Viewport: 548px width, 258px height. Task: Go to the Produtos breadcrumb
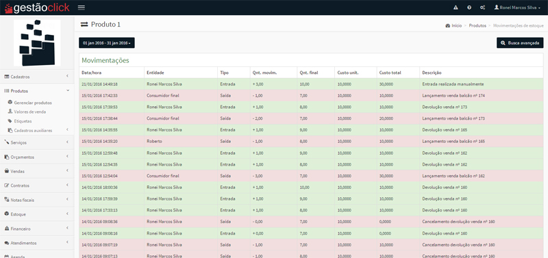477,26
